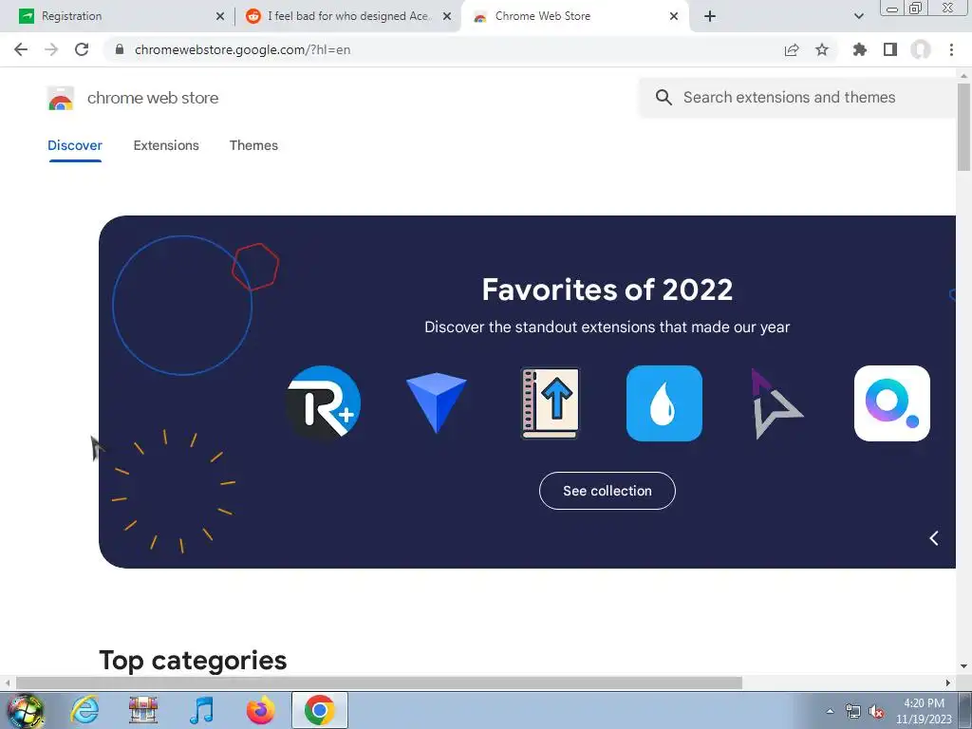Click the Chrome taskbar icon
This screenshot has width=972, height=729.
click(319, 710)
